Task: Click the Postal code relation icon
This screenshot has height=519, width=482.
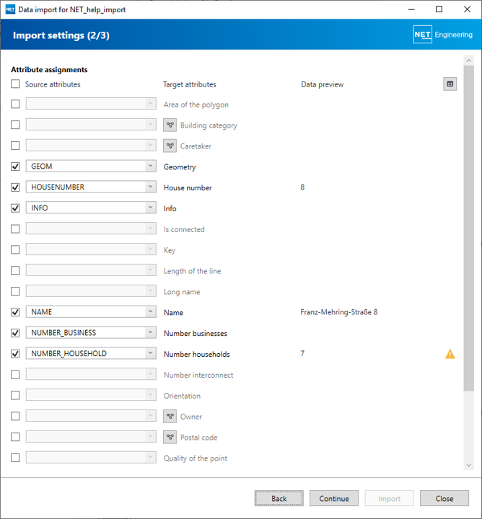Action: pos(170,438)
